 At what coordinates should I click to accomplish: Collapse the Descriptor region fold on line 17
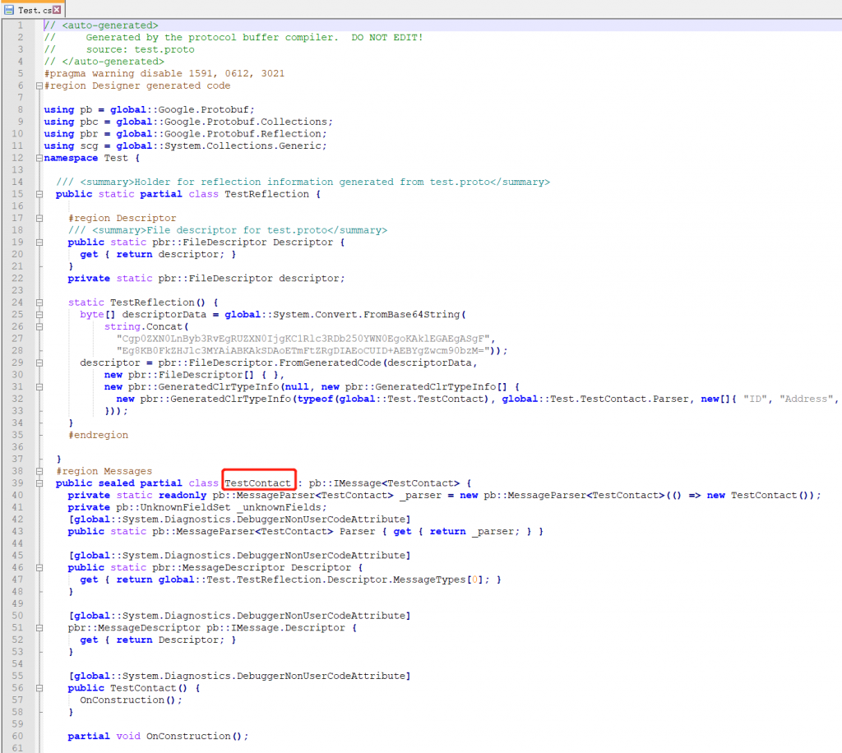39,219
